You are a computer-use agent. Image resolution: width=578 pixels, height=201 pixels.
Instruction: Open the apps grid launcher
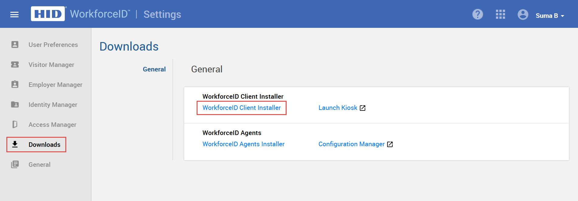(501, 14)
